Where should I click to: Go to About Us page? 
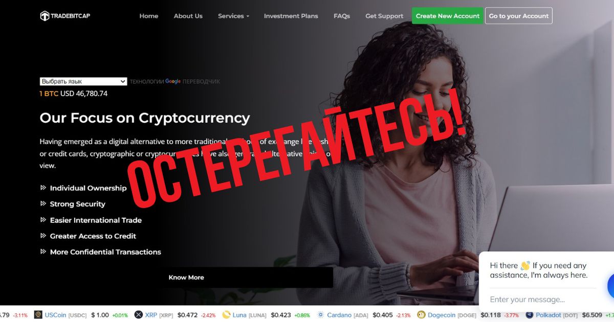188,16
